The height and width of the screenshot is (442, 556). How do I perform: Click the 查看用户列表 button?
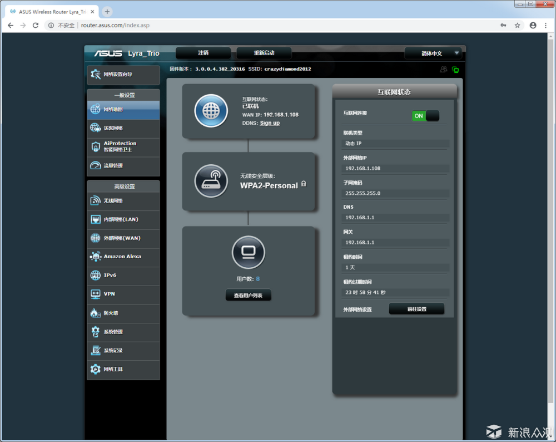coord(248,296)
